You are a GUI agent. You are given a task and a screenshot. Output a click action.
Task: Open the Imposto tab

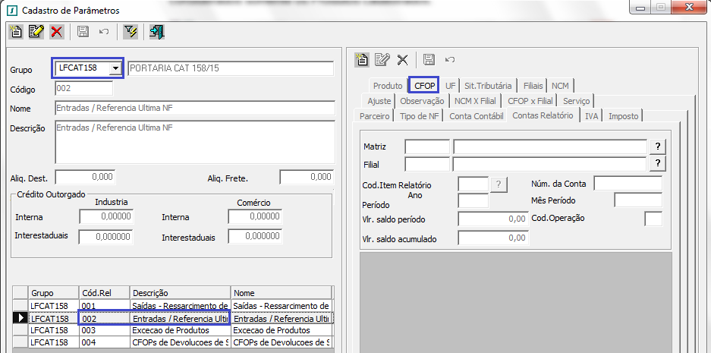coord(624,117)
